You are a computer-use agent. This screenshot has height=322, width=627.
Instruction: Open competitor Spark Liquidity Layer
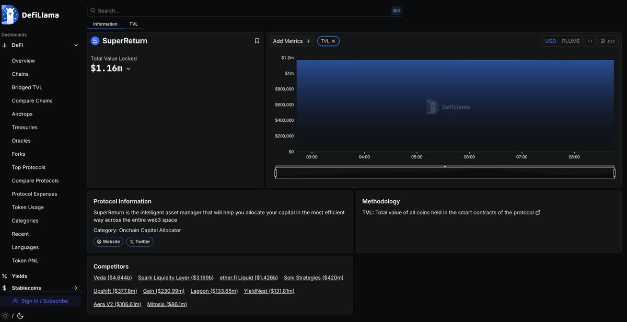coord(176,278)
